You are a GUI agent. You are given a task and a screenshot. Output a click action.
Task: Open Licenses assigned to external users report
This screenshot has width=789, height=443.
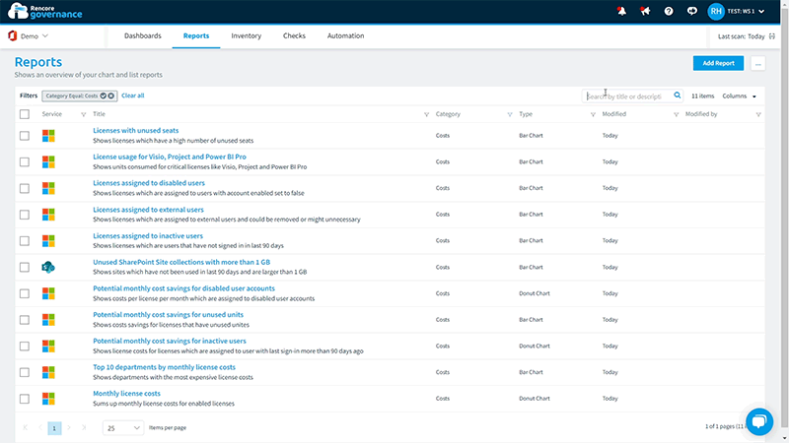(149, 210)
